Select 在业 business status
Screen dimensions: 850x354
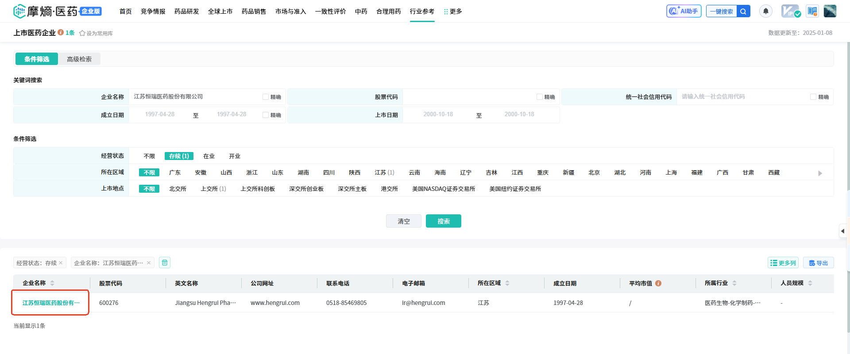(209, 156)
